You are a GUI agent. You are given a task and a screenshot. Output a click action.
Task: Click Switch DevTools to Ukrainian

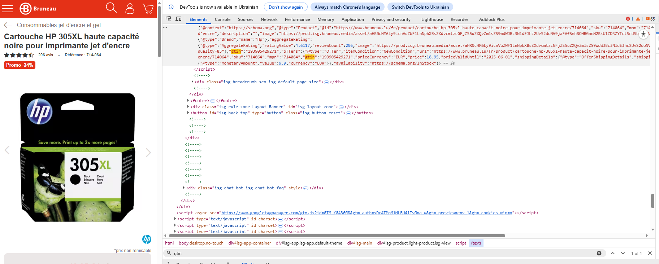point(420,7)
